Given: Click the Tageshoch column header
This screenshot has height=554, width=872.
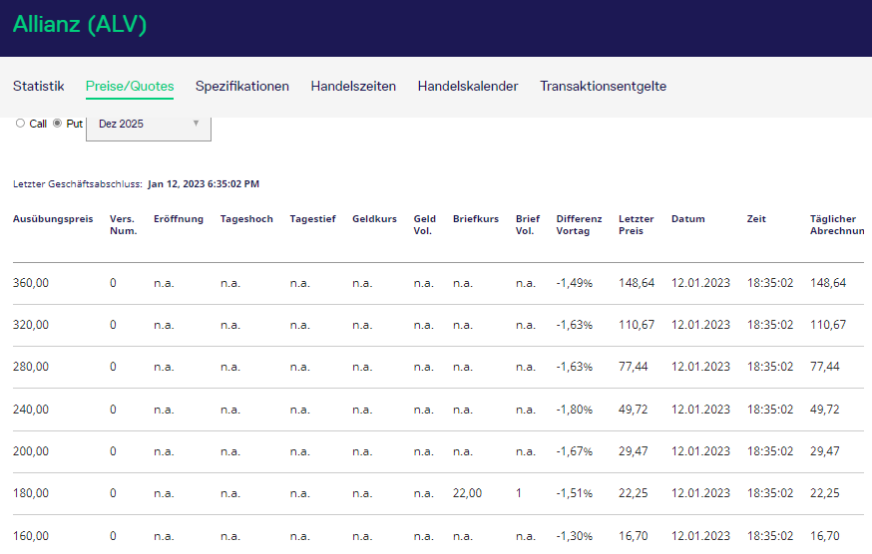Looking at the screenshot, I should click(x=246, y=219).
